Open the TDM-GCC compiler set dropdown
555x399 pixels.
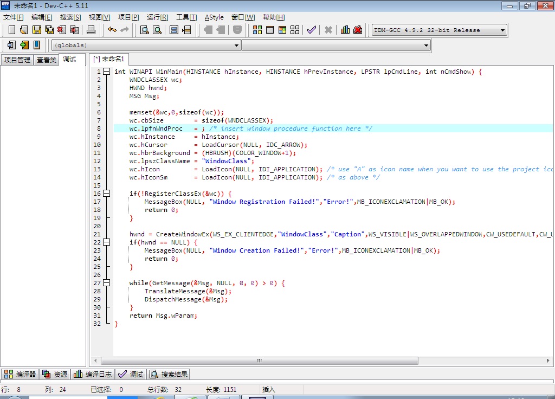point(502,30)
